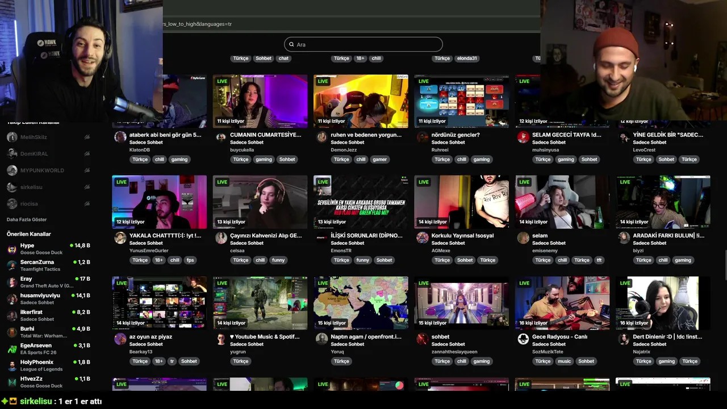Image resolution: width=727 pixels, height=409 pixels.
Task: Click Eray's avatar in recommended channels
Action: tap(12, 282)
